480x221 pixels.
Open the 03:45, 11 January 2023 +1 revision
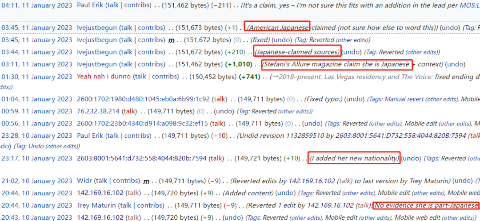[37, 27]
